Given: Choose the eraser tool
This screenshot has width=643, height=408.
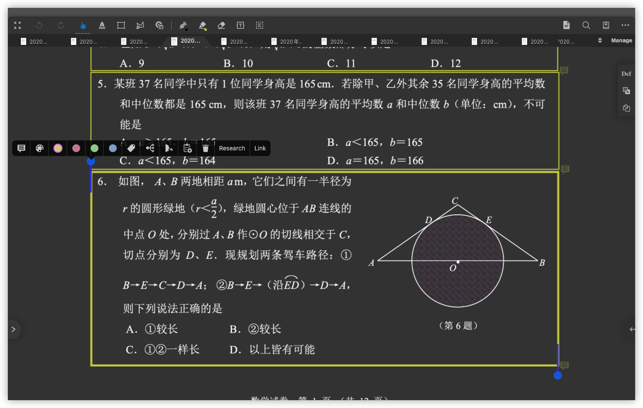Looking at the screenshot, I should [221, 25].
